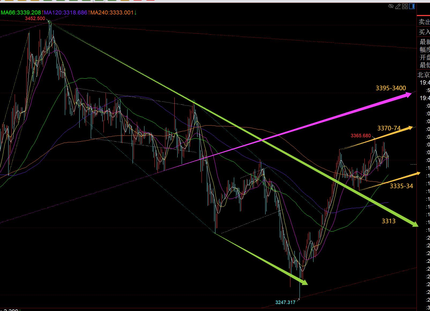430x311 pixels.
Task: Select the 3452.500 high price marker
Action: coord(35,18)
